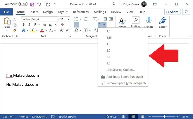The image size is (193, 119).
Task: Switch to the Insert tab
Action: (34, 12)
